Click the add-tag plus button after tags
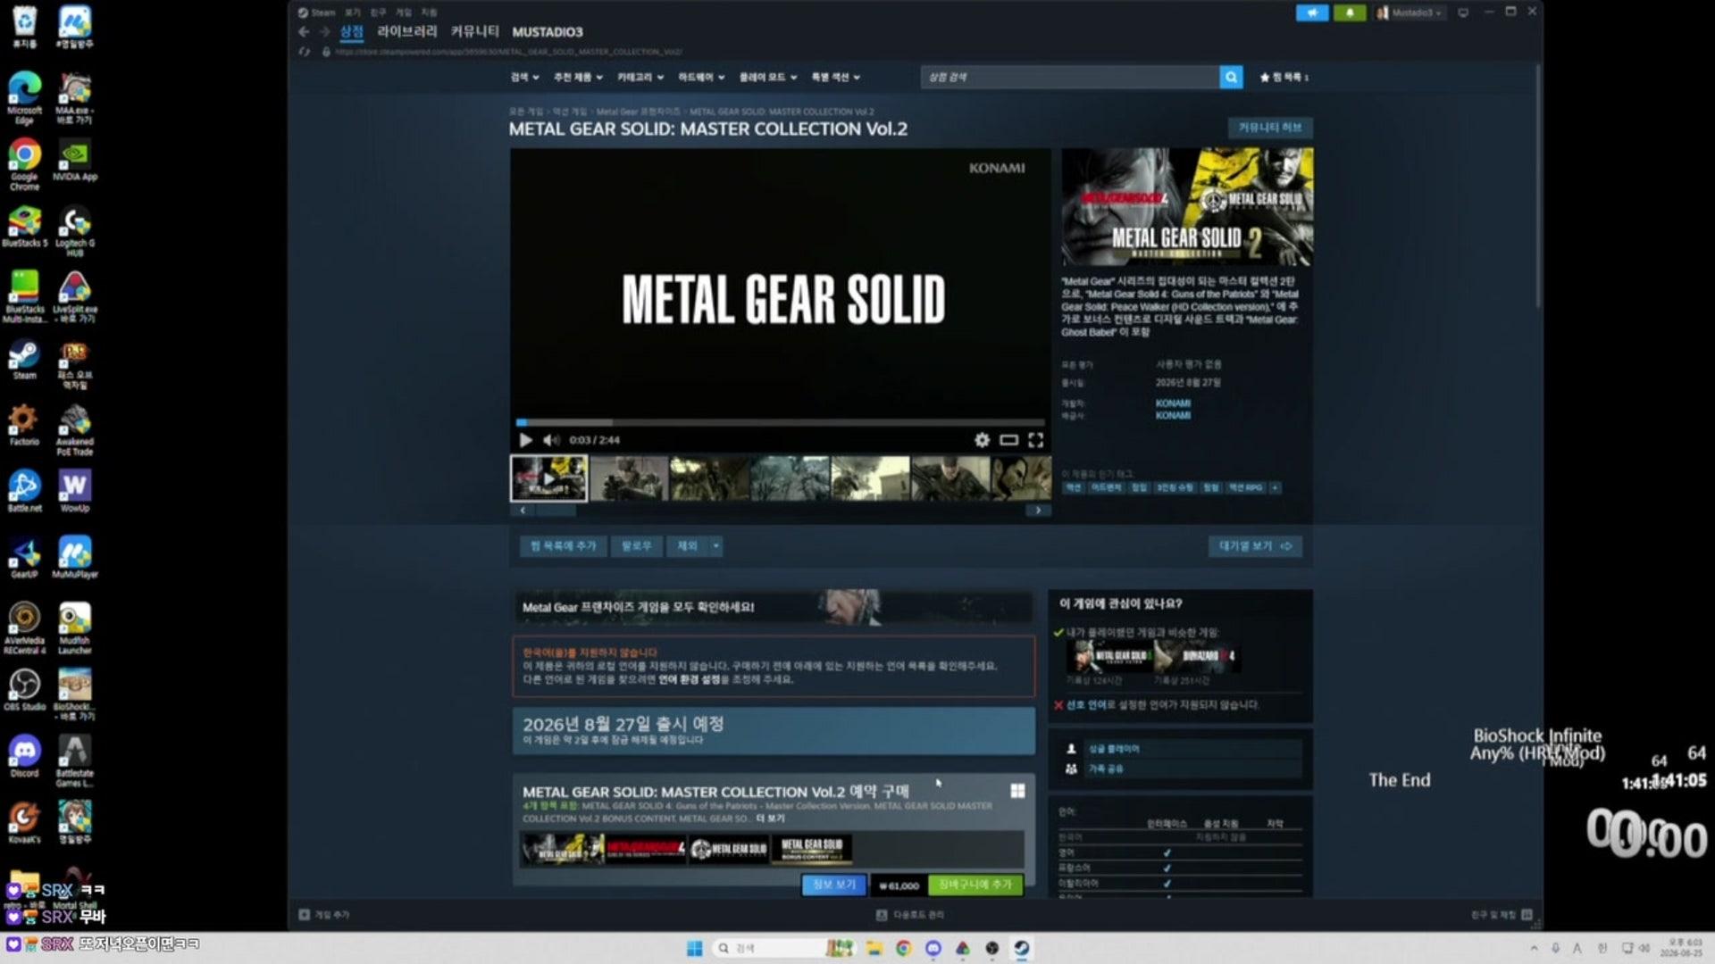The image size is (1715, 964). pos(1275,487)
